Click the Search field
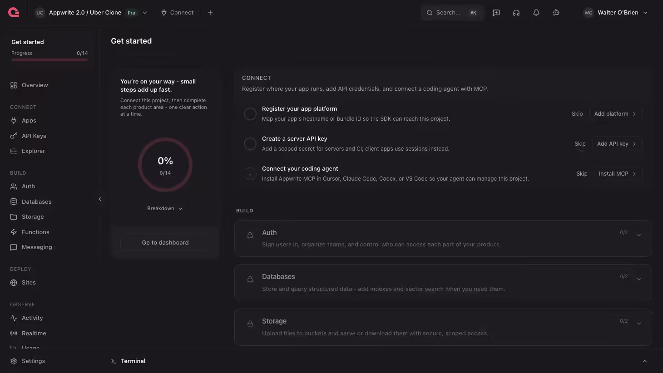The width and height of the screenshot is (663, 373). 452,13
